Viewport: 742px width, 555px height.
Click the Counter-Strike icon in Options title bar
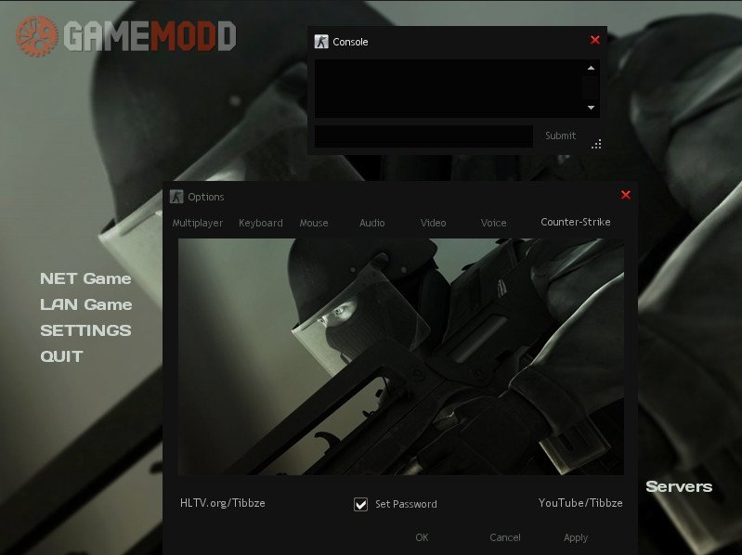(x=176, y=197)
